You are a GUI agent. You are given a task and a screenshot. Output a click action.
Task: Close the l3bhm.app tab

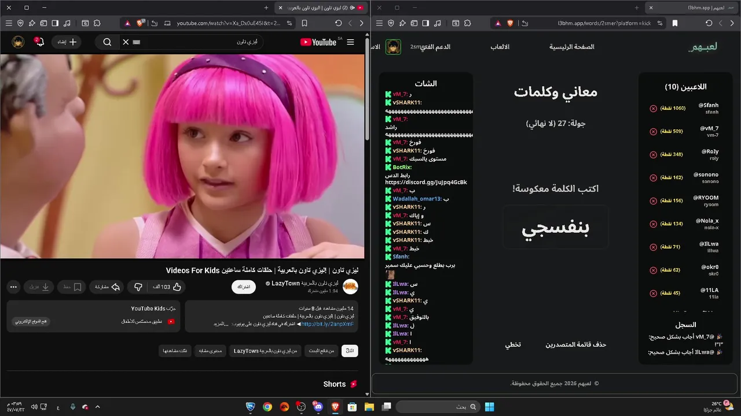(x=651, y=8)
